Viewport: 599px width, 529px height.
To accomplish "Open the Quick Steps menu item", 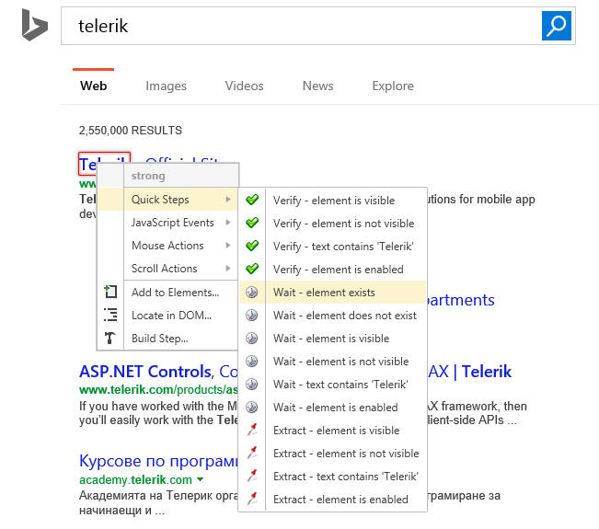I will point(167,199).
